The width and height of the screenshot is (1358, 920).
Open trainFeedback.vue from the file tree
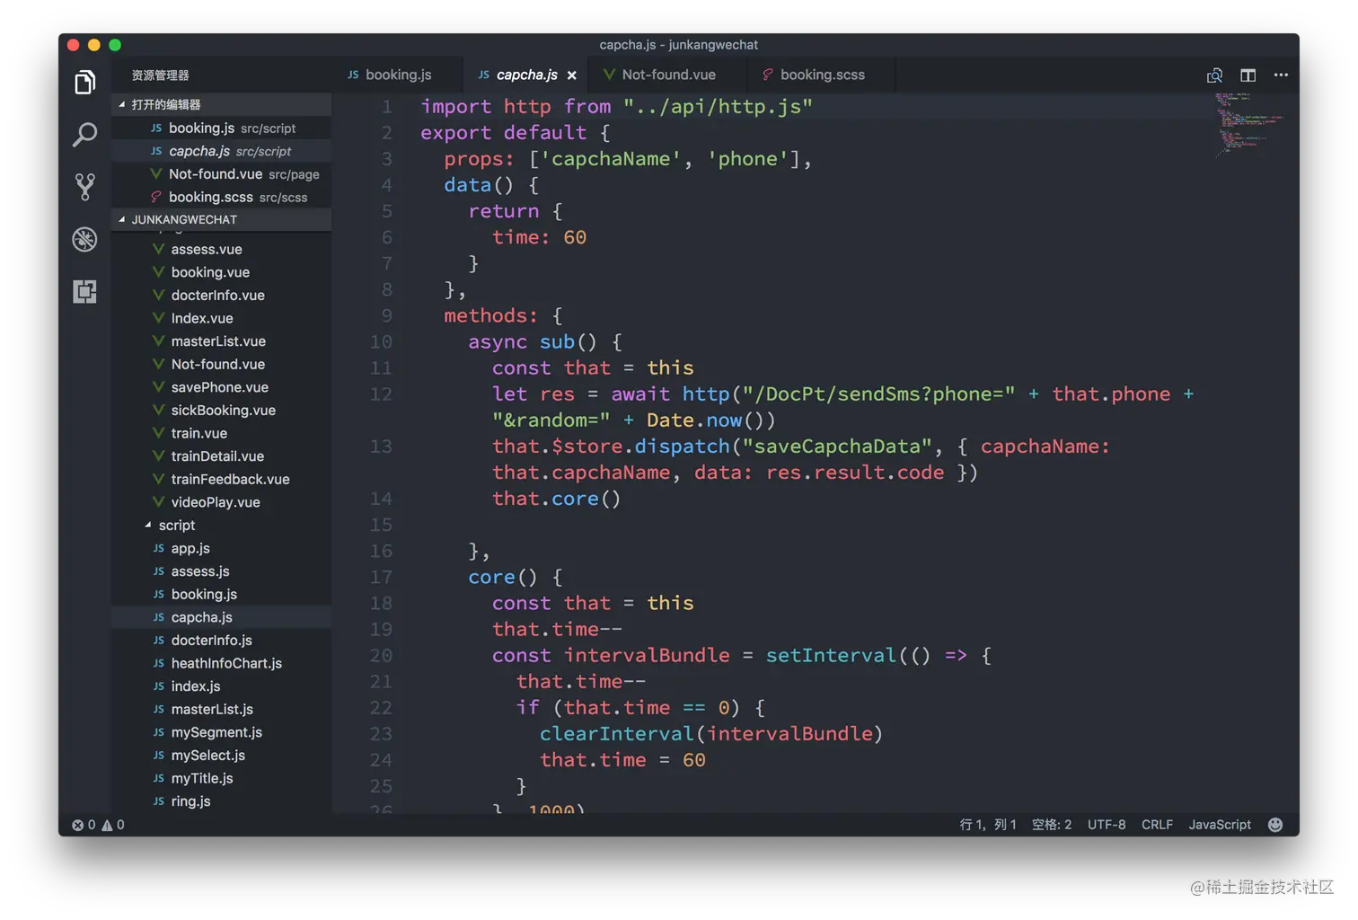click(x=221, y=480)
